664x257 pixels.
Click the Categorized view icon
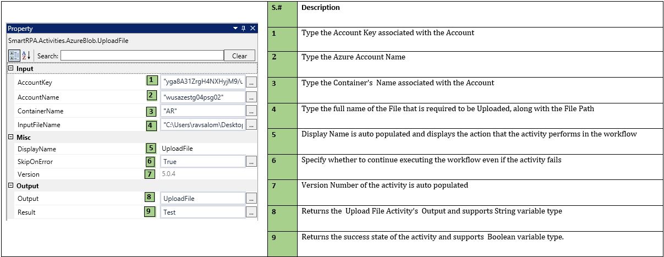pyautogui.click(x=14, y=56)
